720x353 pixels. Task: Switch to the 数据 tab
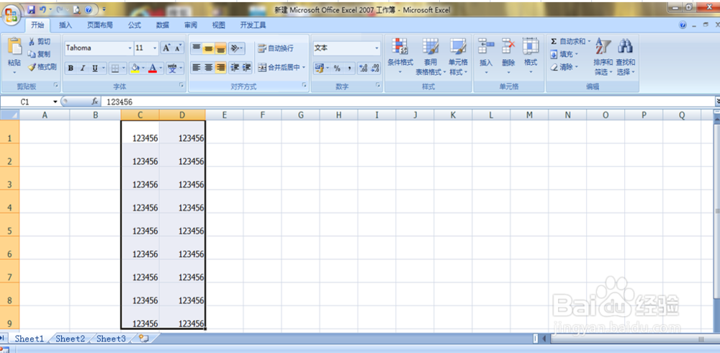click(163, 25)
